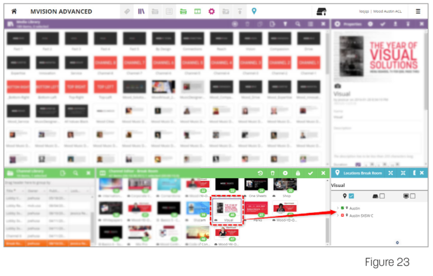Click the copy icon in Media Library toolbar
433x276 pixels.
coord(260,24)
